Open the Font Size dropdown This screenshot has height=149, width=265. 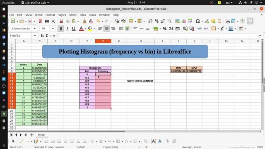[x=53, y=29]
